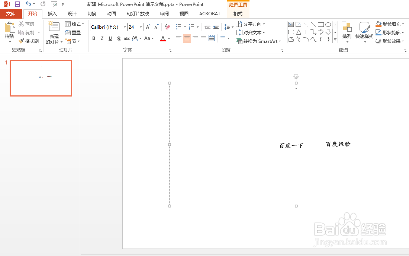
Task: Toggle strikethrough abc
Action: [x=127, y=38]
